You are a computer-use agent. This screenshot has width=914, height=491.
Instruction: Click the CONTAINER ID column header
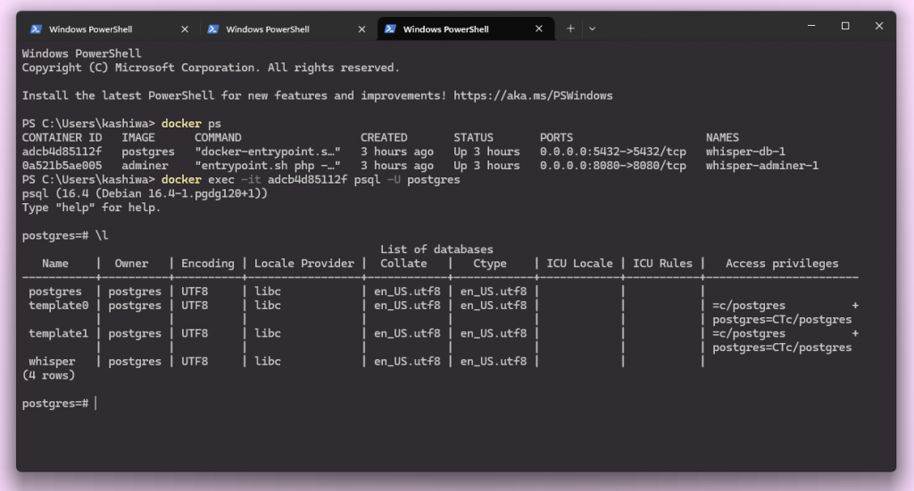[62, 138]
